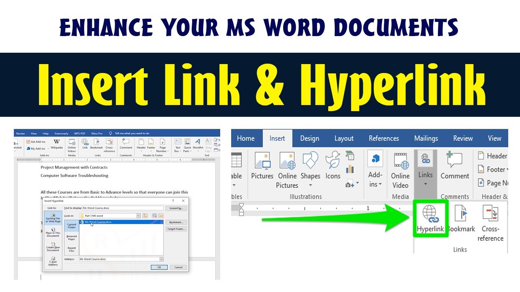
Task: Click Browse the Web icon in dialog
Action: tap(154, 216)
